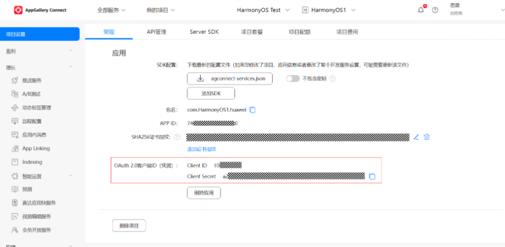Open the HarmonyOS Test project dropdown
The width and height of the screenshot is (505, 247).
pos(263,10)
